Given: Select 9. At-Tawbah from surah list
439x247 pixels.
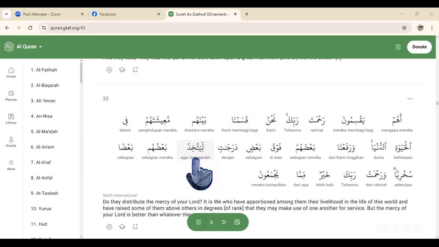Looking at the screenshot, I should click(x=44, y=193).
